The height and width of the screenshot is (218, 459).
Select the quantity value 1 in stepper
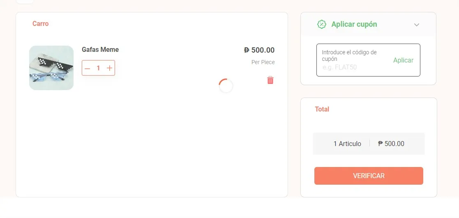[x=98, y=68]
